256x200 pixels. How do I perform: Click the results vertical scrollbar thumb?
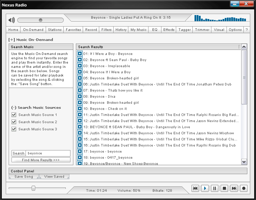coord(244,77)
